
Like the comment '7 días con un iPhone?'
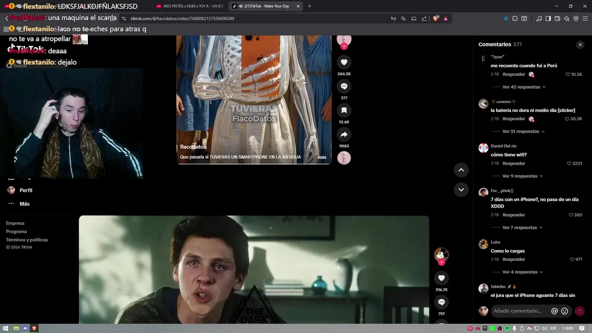[x=571, y=215]
